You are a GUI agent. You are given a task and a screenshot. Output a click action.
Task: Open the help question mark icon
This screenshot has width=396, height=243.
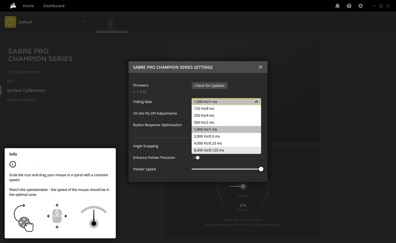pyautogui.click(x=349, y=6)
